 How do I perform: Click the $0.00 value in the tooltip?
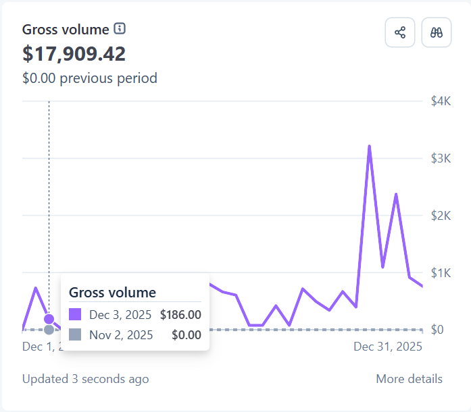click(187, 334)
